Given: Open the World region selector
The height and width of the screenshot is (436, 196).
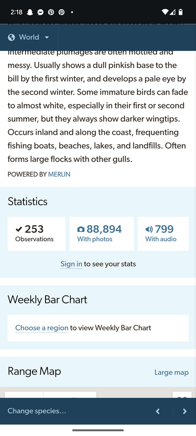Looking at the screenshot, I should 29,37.
